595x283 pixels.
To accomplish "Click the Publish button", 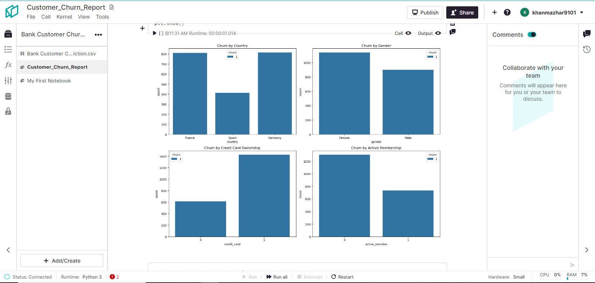I will coord(425,12).
